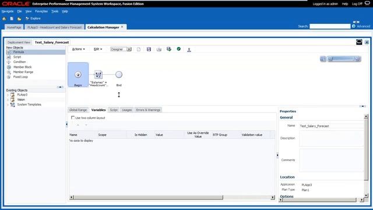
Task: Click the Comments text area
Action: (332, 160)
